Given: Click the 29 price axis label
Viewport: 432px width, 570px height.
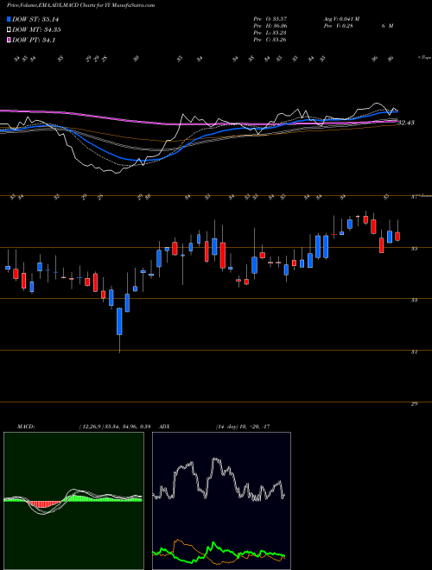Looking at the screenshot, I should click(x=414, y=403).
